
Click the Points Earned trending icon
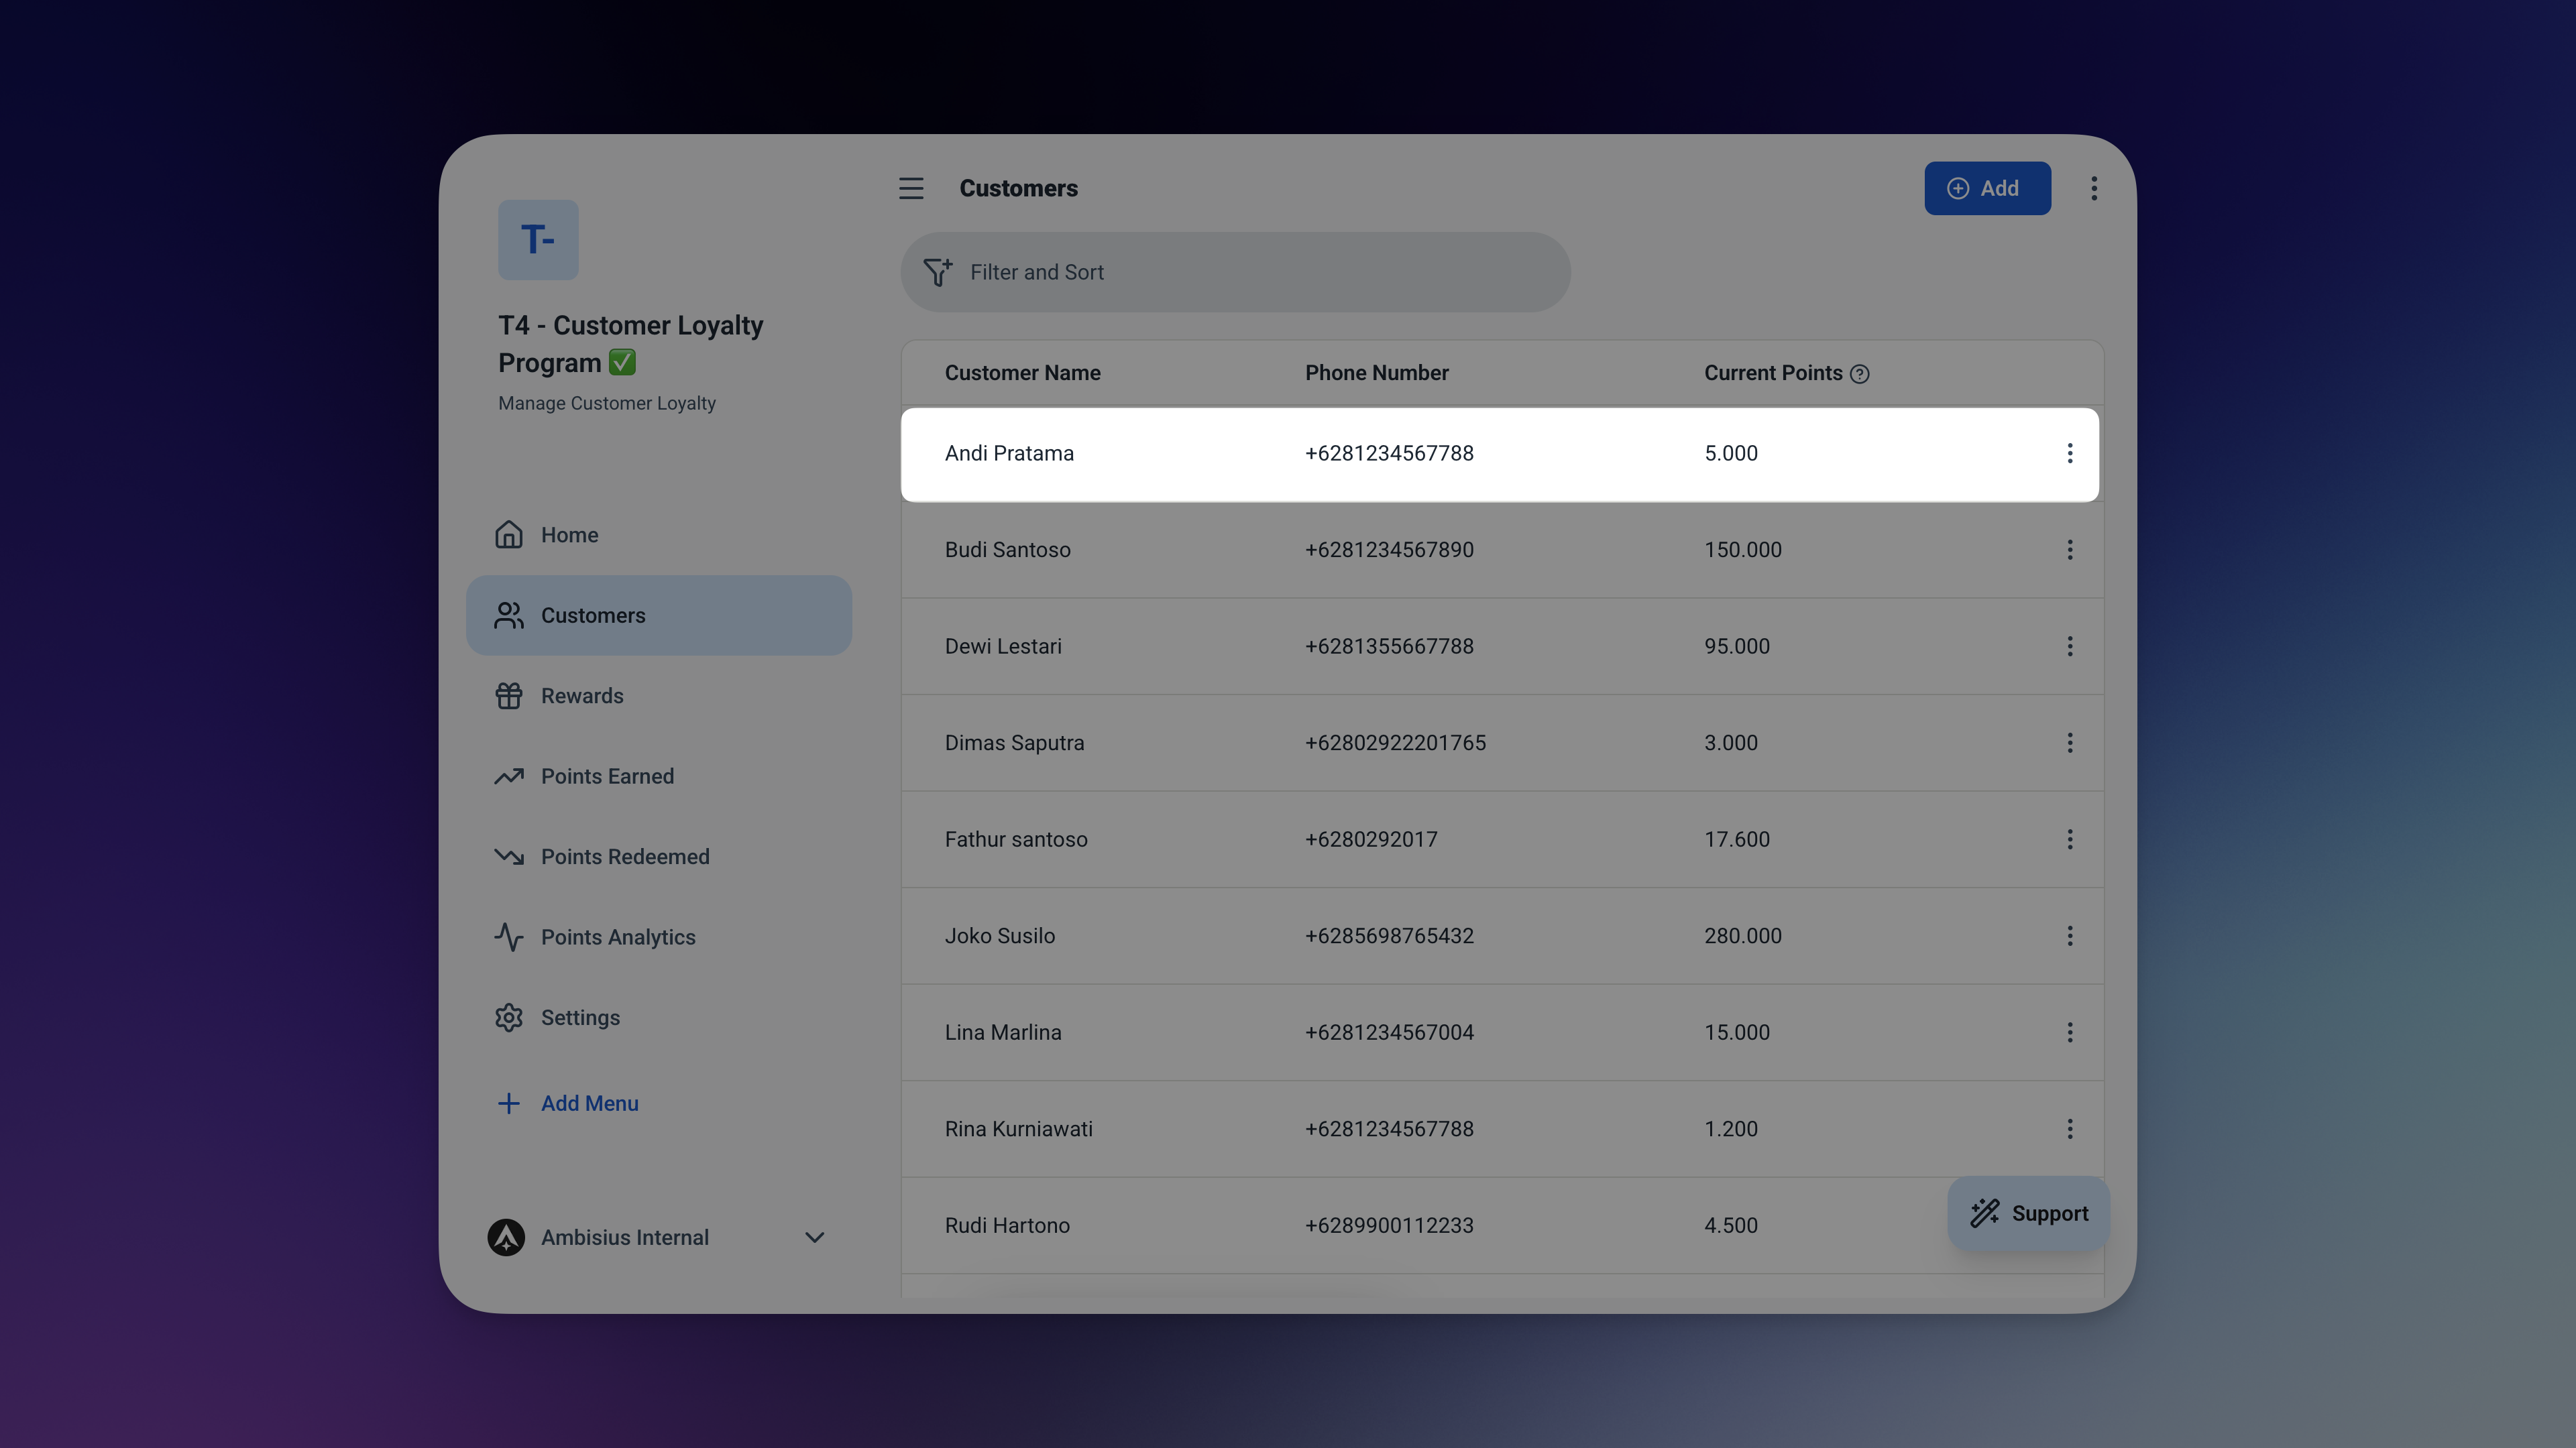508,776
